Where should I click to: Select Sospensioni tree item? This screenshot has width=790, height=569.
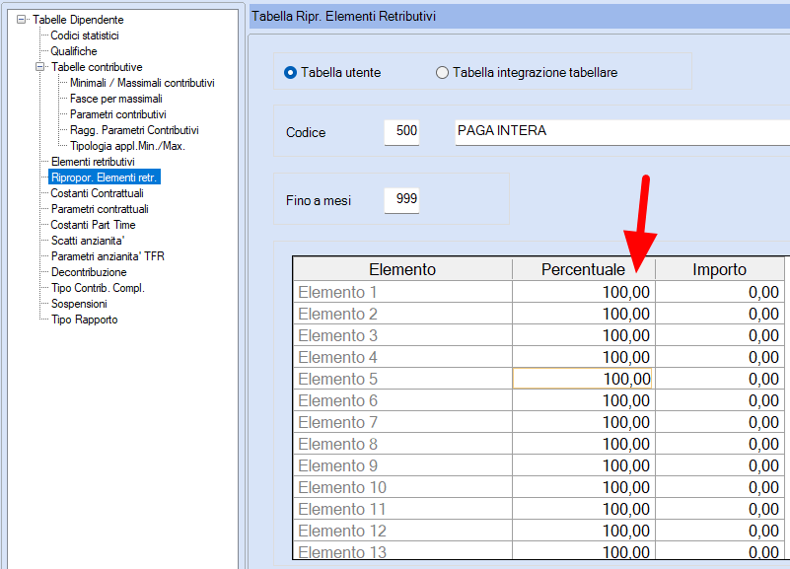(79, 304)
